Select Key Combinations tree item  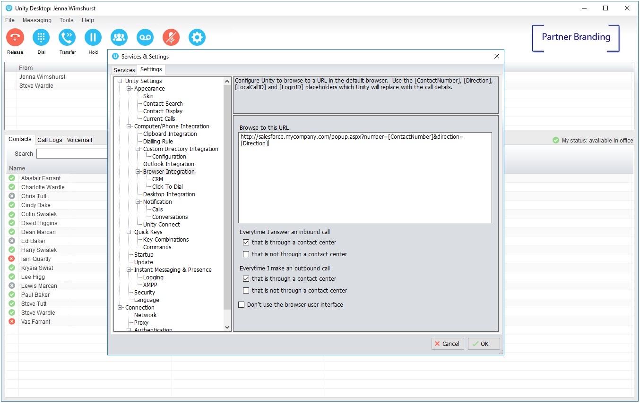[166, 240]
